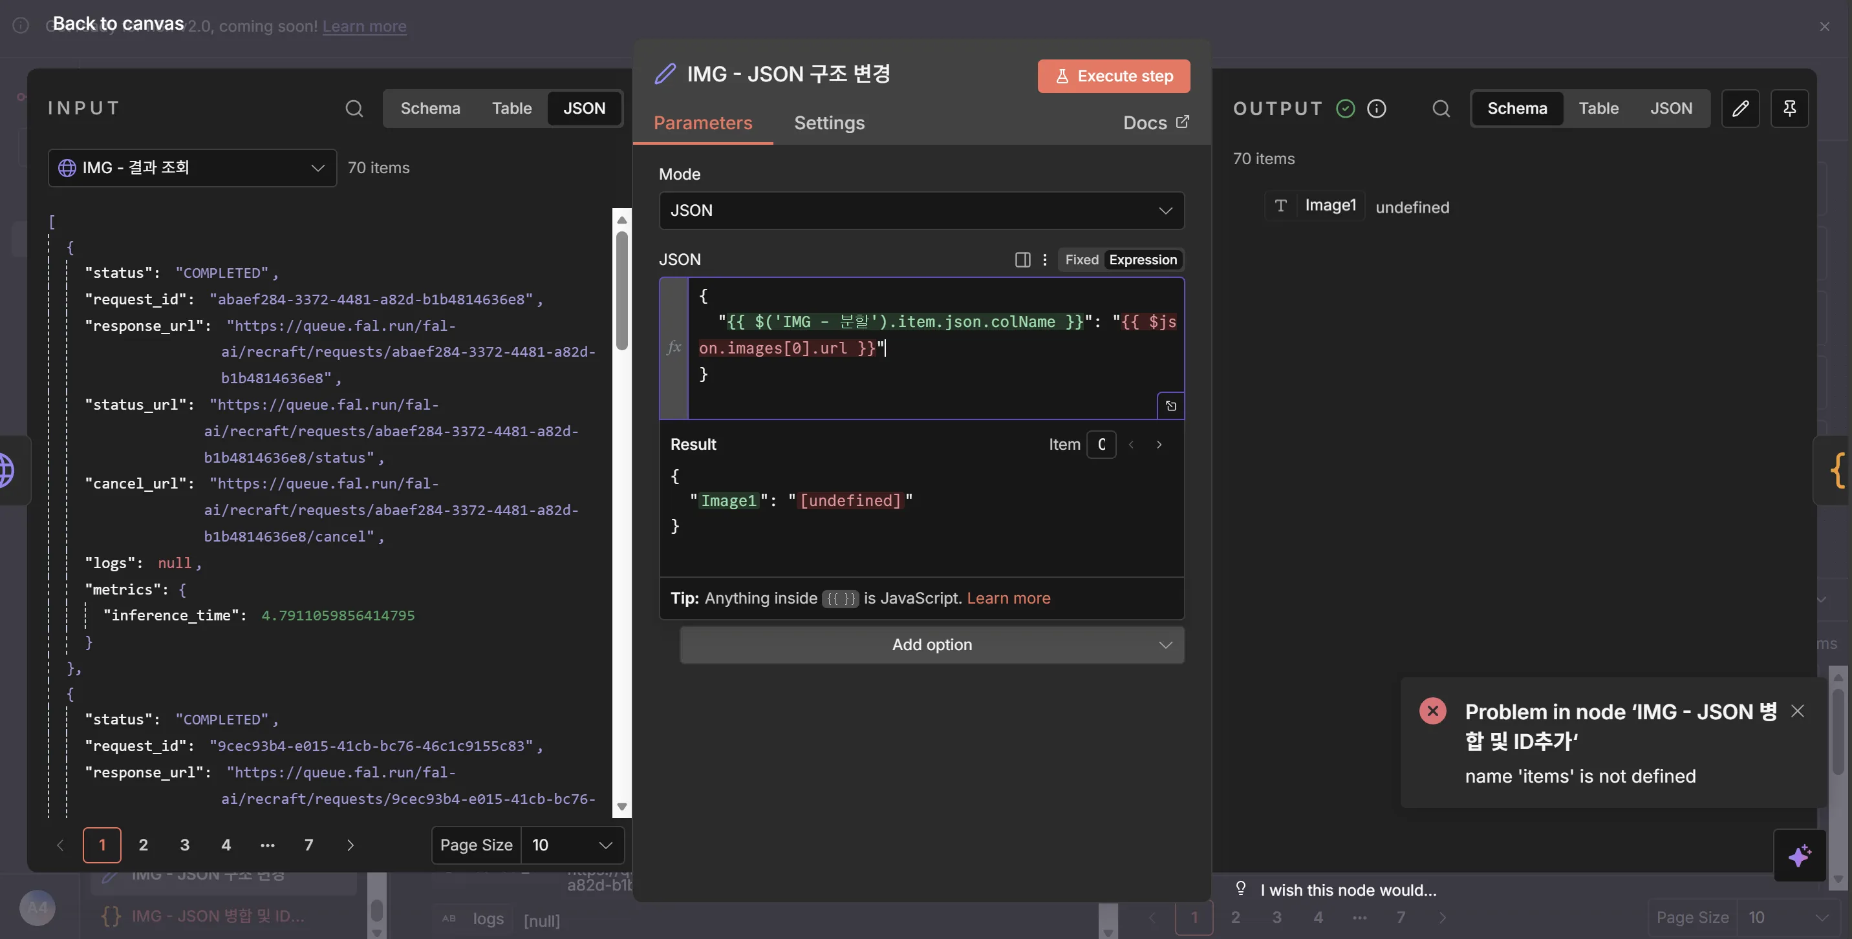Switch INPUT view to Table
Image resolution: width=1852 pixels, height=939 pixels.
point(511,109)
